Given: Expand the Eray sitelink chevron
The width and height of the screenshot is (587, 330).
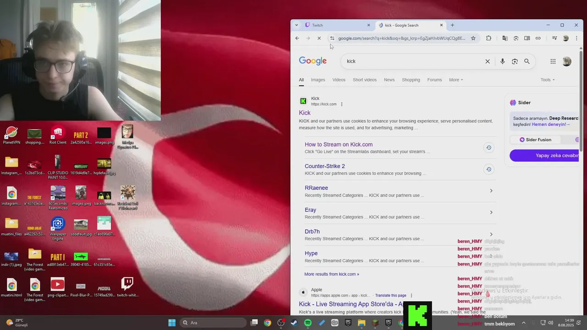Looking at the screenshot, I should coord(491,212).
